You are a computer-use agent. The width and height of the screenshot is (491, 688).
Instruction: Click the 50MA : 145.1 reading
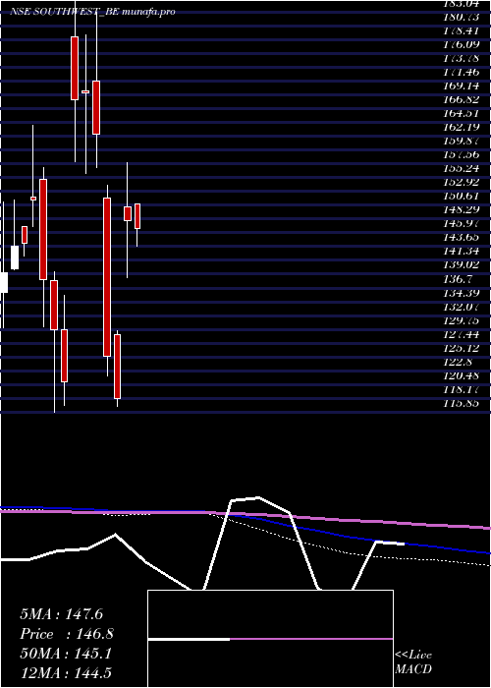[66, 654]
